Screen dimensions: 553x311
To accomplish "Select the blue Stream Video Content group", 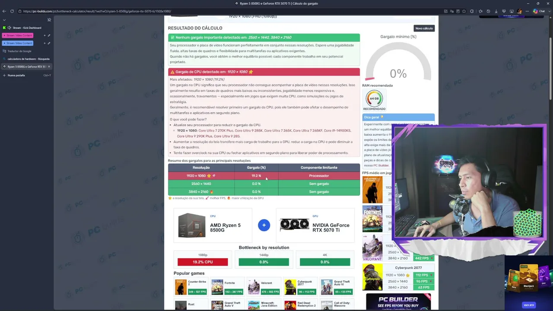I will (x=18, y=43).
